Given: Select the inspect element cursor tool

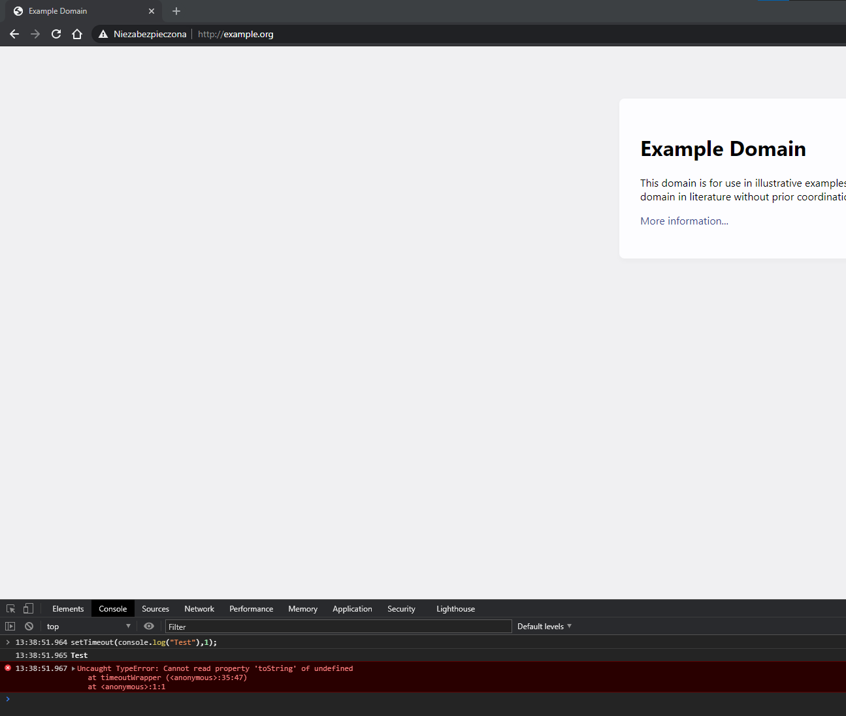Looking at the screenshot, I should (10, 608).
